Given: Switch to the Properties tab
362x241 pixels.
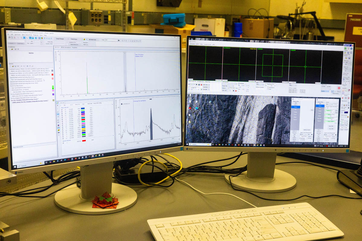Looking at the screenshot, I should click(x=75, y=48).
